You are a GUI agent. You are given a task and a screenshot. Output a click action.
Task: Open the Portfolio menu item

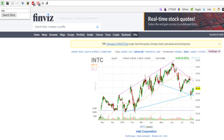80,35
